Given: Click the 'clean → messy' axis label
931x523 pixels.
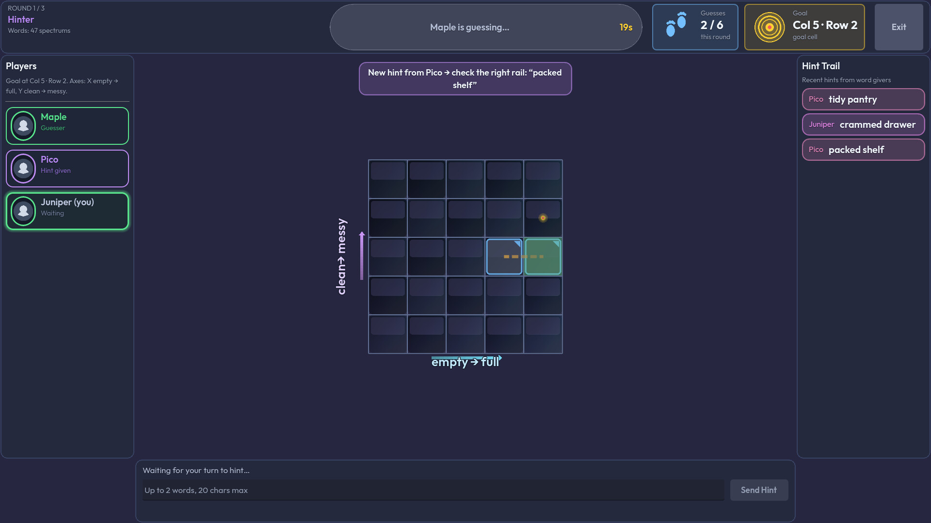Looking at the screenshot, I should (x=341, y=257).
